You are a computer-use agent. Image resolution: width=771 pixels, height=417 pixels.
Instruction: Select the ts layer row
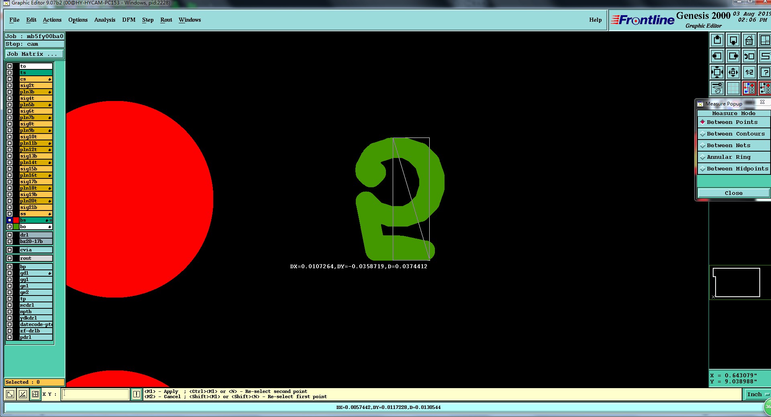(x=36, y=73)
